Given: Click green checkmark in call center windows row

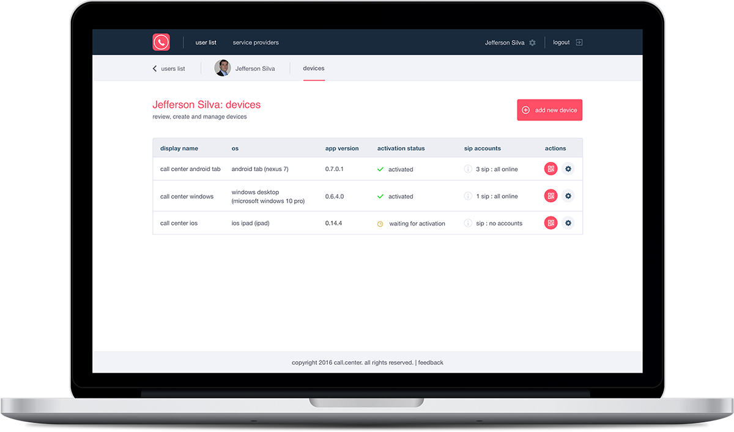Looking at the screenshot, I should pos(380,196).
